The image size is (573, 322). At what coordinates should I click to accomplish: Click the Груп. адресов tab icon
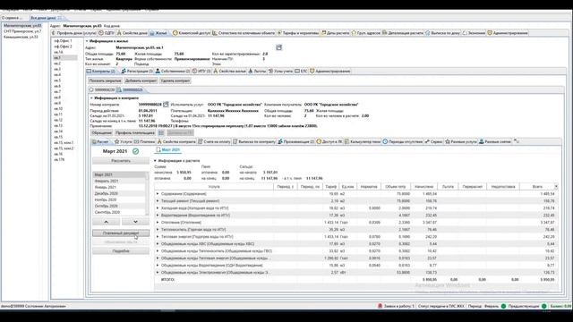click(354, 33)
